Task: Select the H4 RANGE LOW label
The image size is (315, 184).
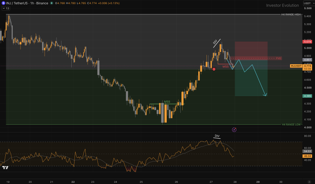Action: [x=291, y=124]
